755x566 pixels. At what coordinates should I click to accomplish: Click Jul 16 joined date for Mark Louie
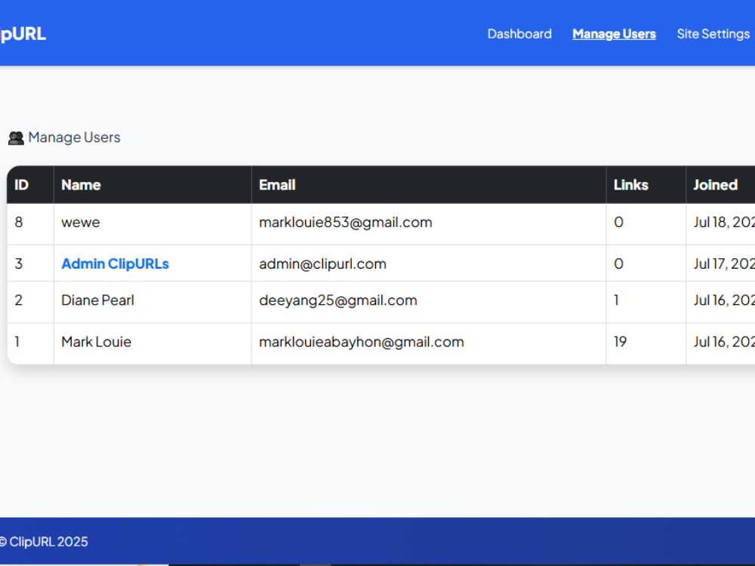724,342
